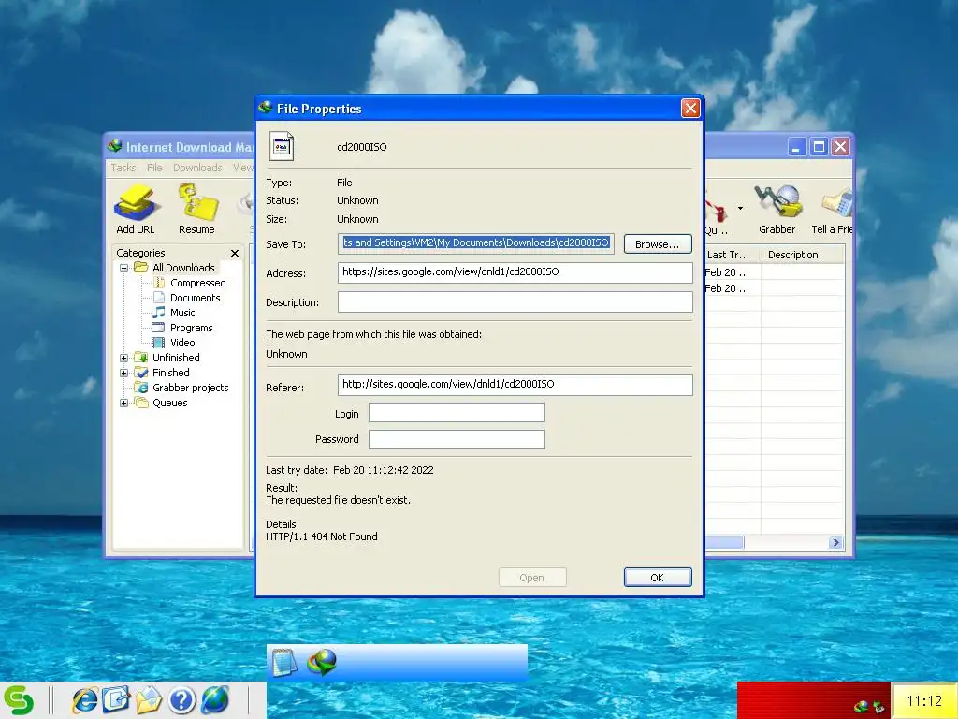Expand the Unfinished tree node
The image size is (958, 719).
(124, 358)
